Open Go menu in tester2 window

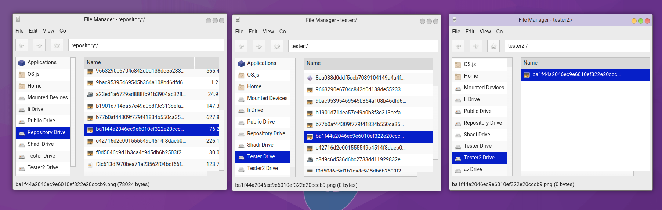pos(499,32)
